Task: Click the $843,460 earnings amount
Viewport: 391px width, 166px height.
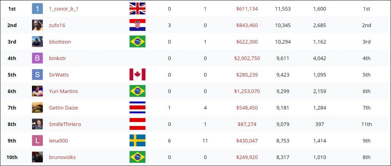Action: (247, 25)
